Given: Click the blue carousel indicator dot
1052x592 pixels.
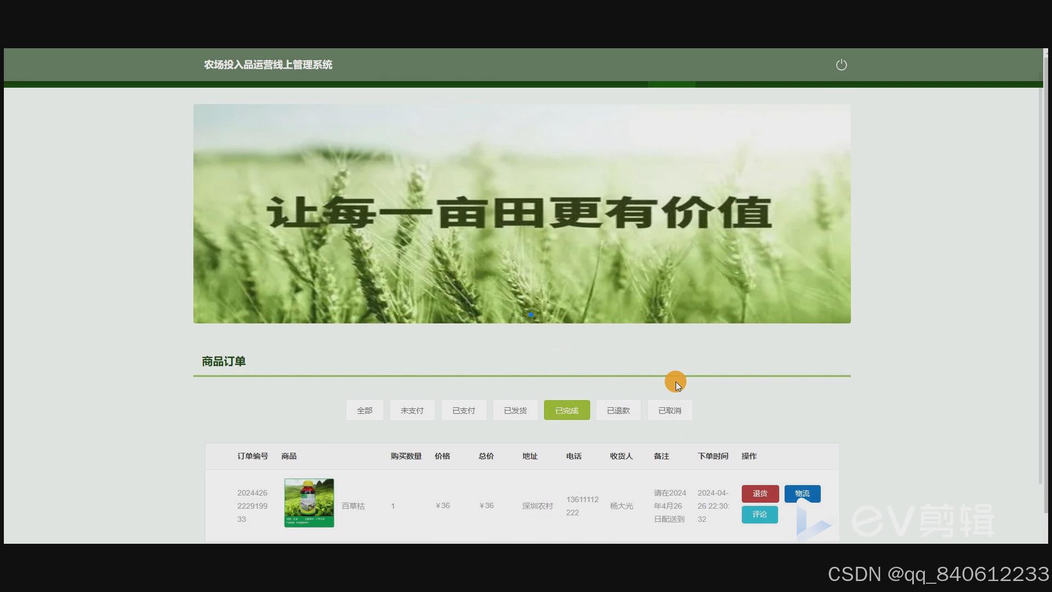Looking at the screenshot, I should point(530,315).
